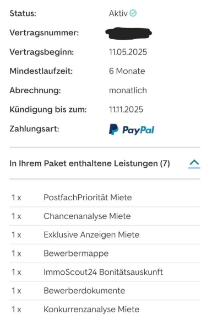
Task: Click the 'Kündigung bis zum' label
Action: [48, 110]
